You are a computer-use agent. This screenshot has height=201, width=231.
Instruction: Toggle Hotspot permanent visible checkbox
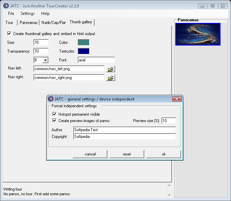54,114
